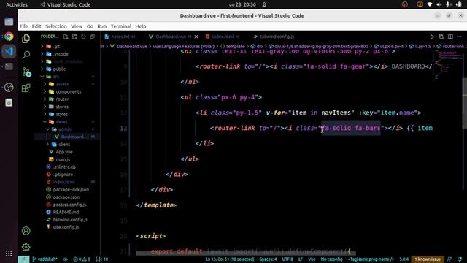
Task: Open the editor More Actions ellipsis
Action: coord(459,37)
